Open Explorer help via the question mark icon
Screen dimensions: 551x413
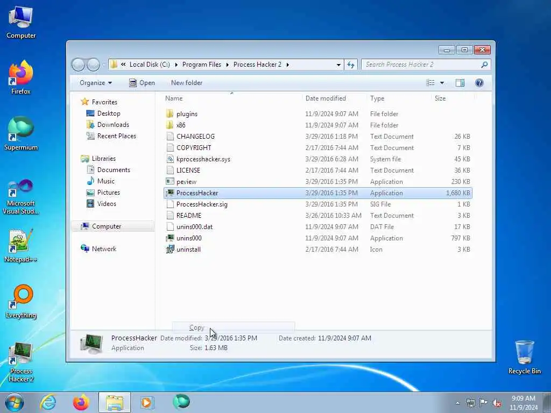pos(479,83)
